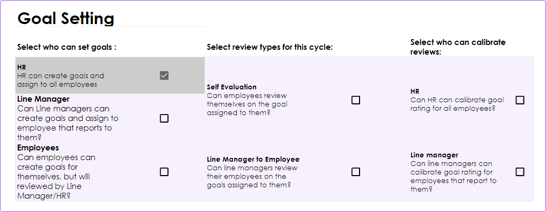Click the bold Line Manager goals label
This screenshot has width=546, height=212.
click(x=43, y=99)
